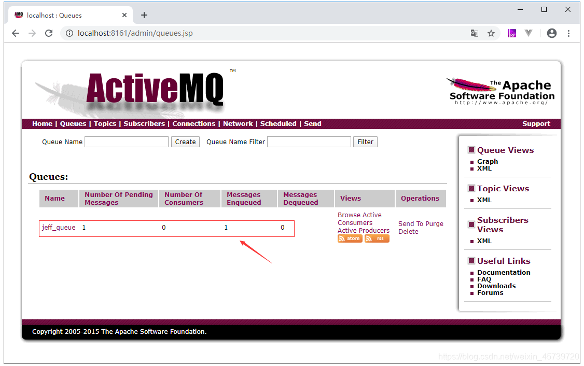Open the user profile icon

pyautogui.click(x=552, y=33)
